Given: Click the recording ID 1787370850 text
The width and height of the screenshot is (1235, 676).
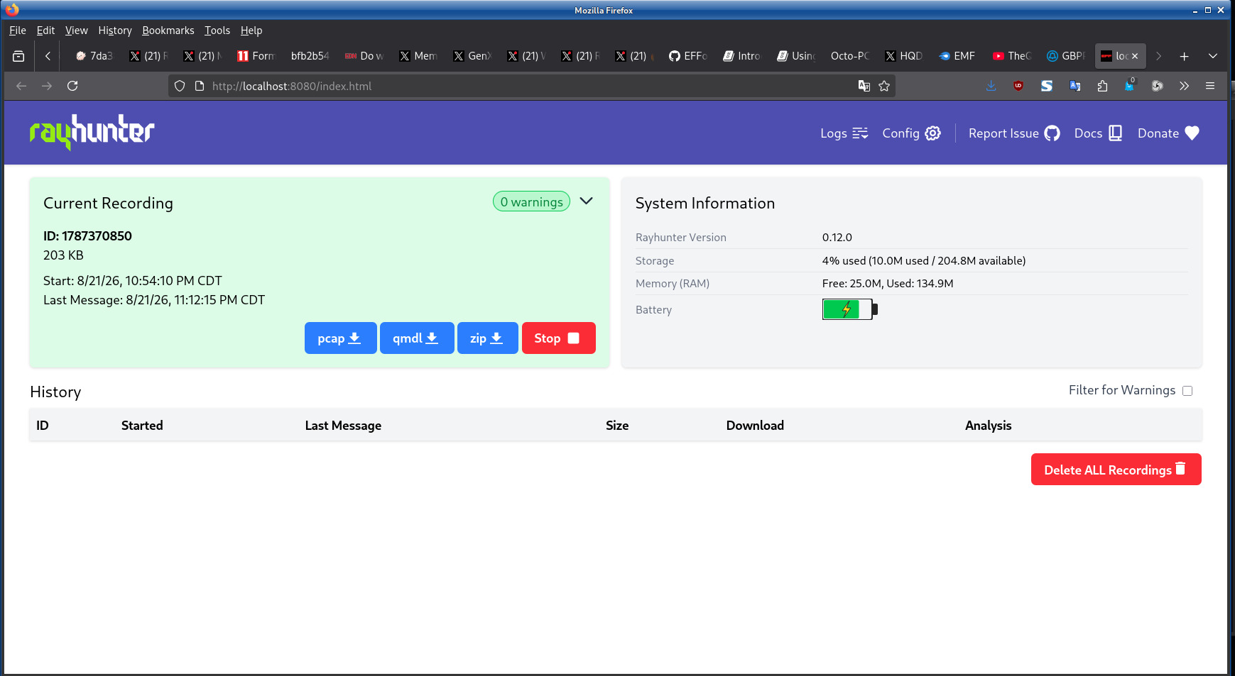Looking at the screenshot, I should coord(87,236).
